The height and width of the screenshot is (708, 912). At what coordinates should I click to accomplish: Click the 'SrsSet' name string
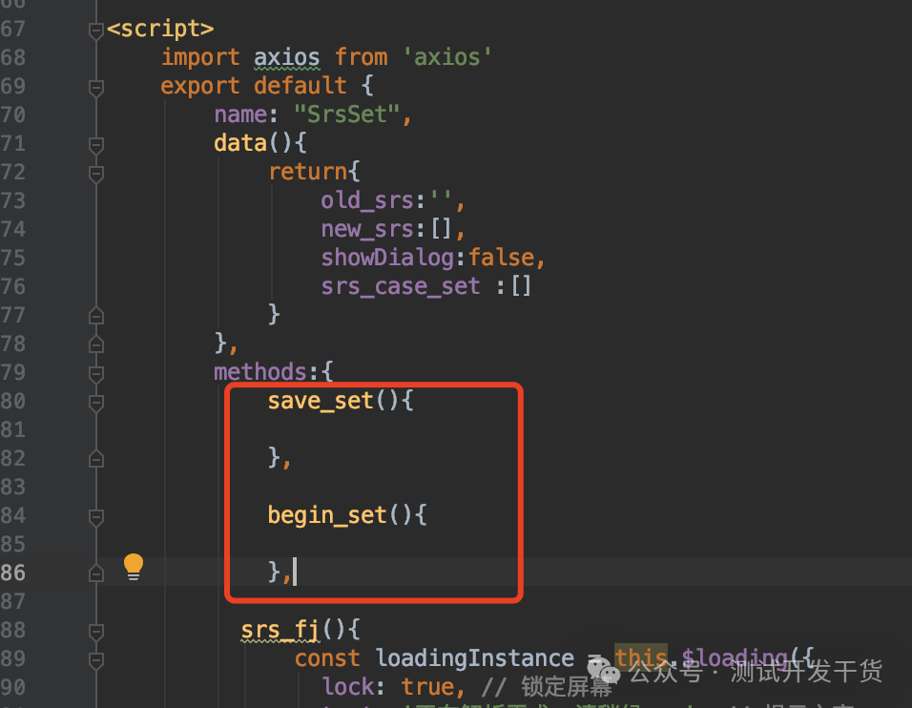[x=346, y=115]
